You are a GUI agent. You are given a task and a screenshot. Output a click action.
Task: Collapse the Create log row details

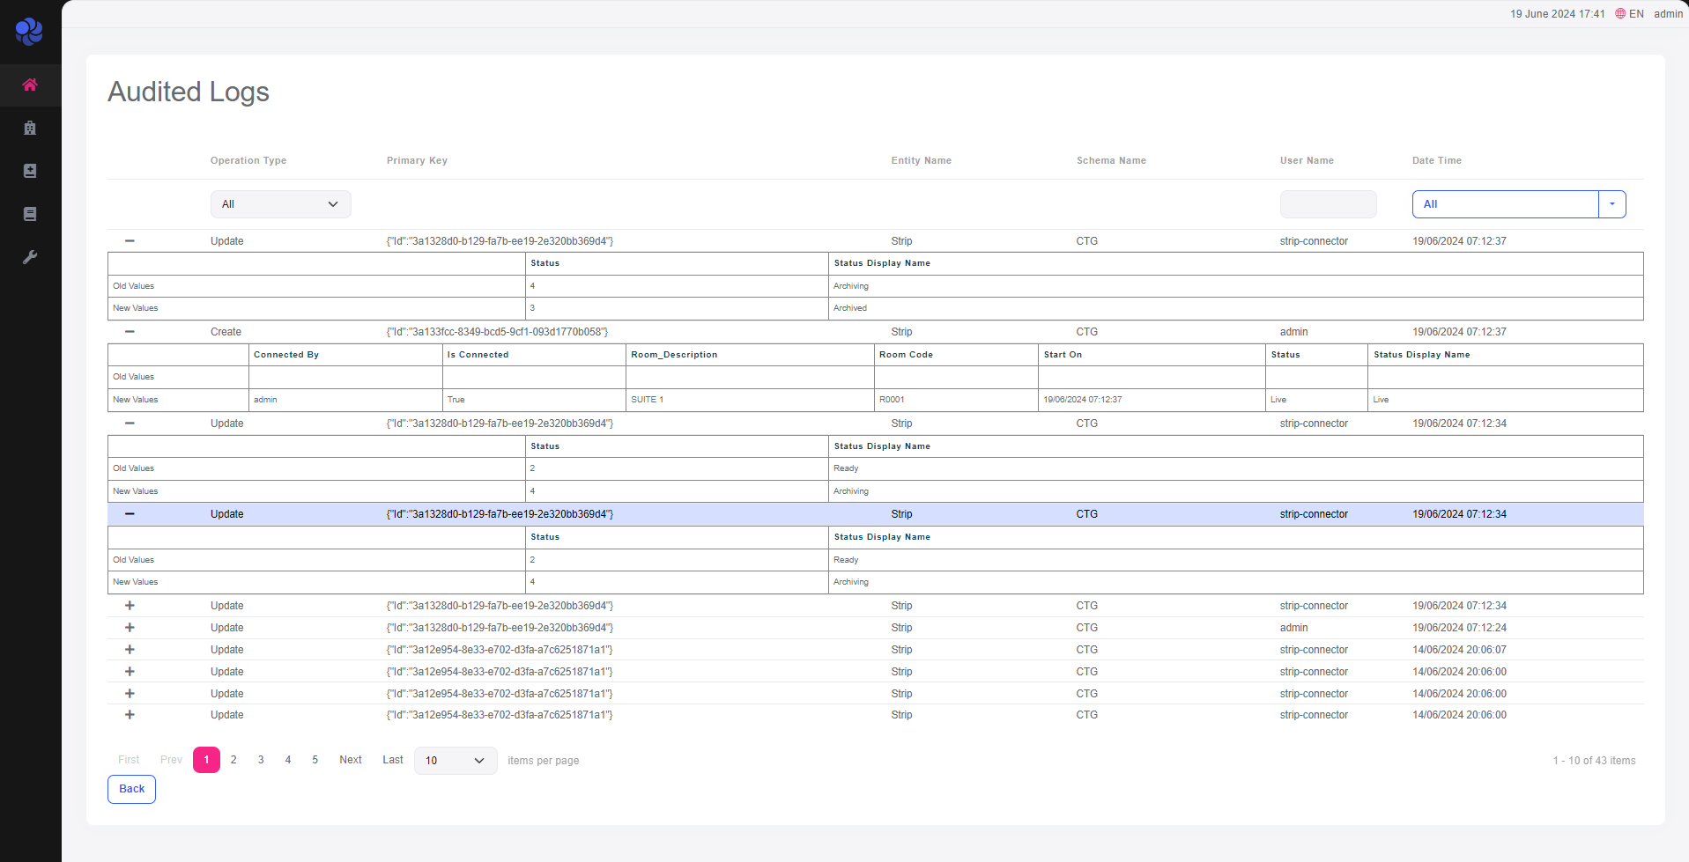(x=130, y=332)
